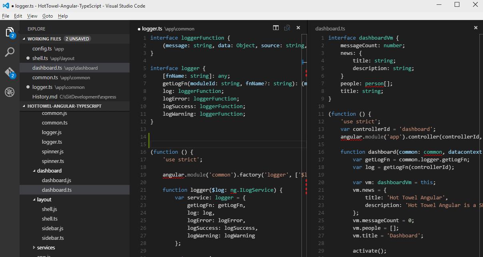Collapse the dashboard folder in the tree
The width and height of the screenshot is (483, 257).
34,171
